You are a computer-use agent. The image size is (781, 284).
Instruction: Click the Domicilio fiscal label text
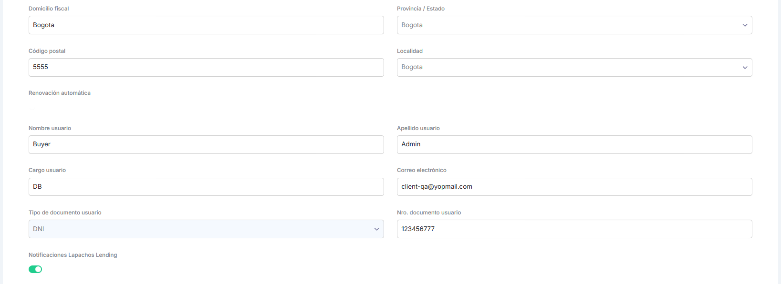tap(49, 9)
